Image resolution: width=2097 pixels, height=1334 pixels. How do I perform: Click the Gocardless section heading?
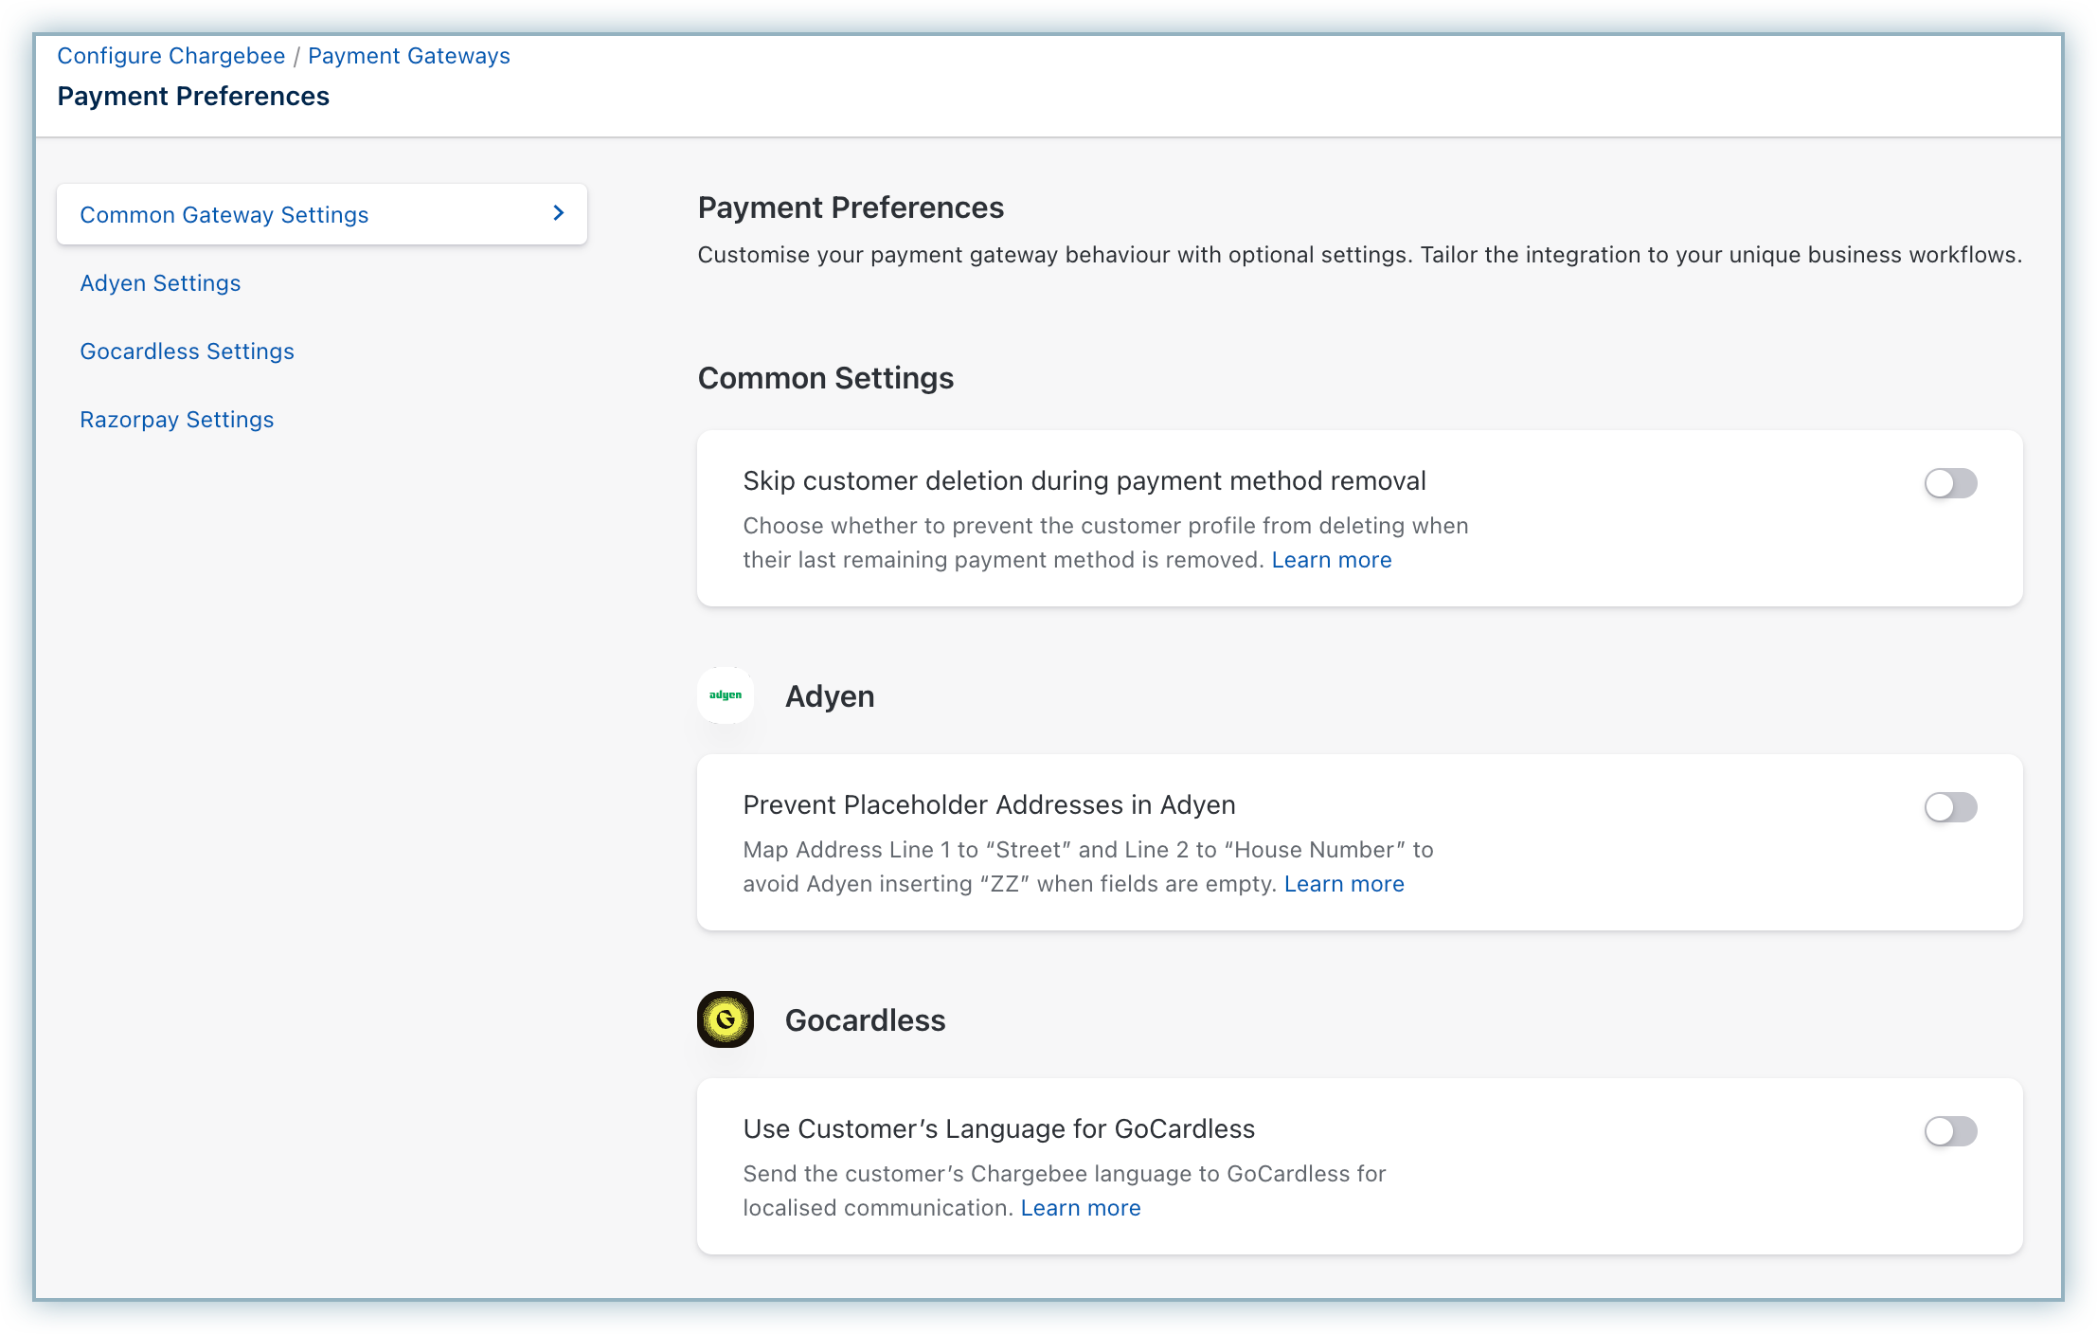tap(865, 1020)
